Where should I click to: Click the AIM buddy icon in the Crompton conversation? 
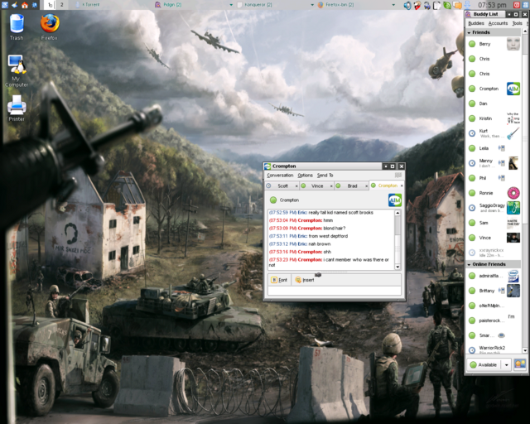(x=395, y=200)
